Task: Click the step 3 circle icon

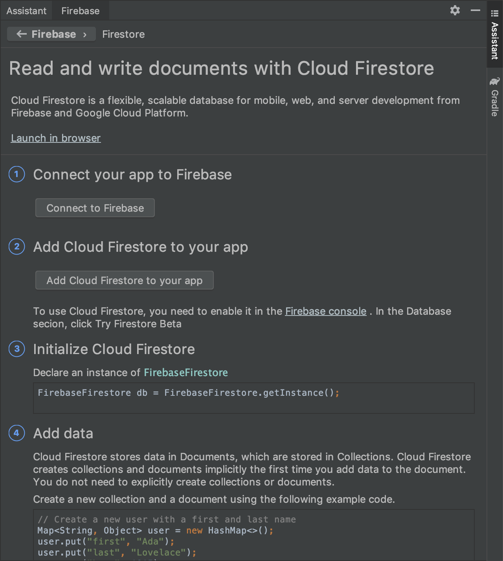Action: click(17, 349)
